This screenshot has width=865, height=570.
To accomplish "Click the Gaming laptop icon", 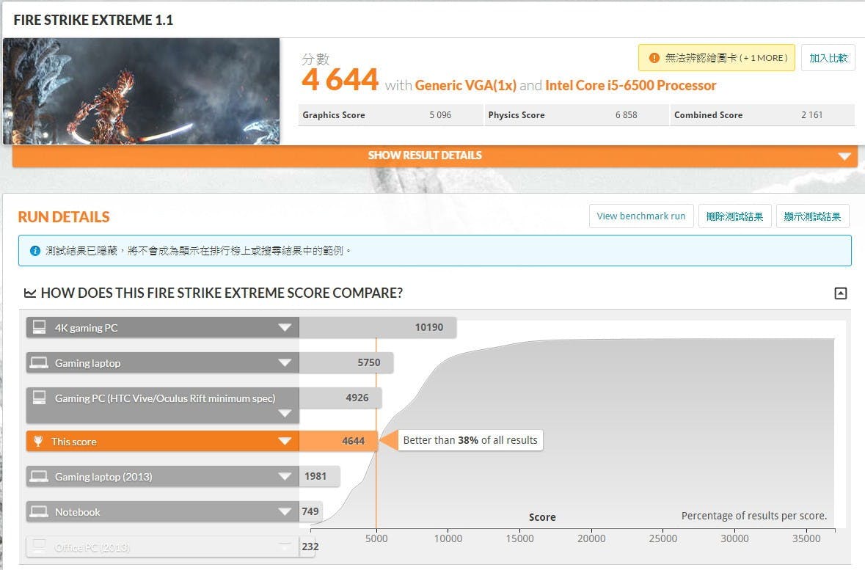I will [x=40, y=363].
